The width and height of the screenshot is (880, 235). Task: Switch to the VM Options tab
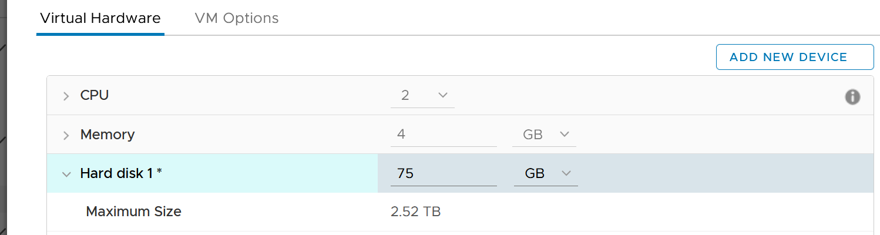(237, 18)
